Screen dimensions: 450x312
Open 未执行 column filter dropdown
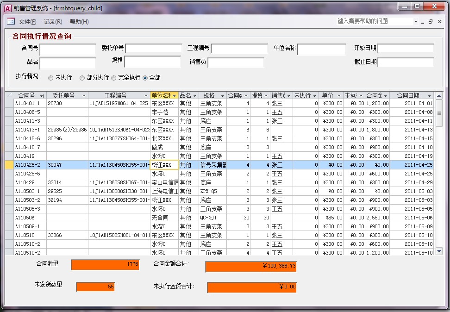[x=314, y=96]
